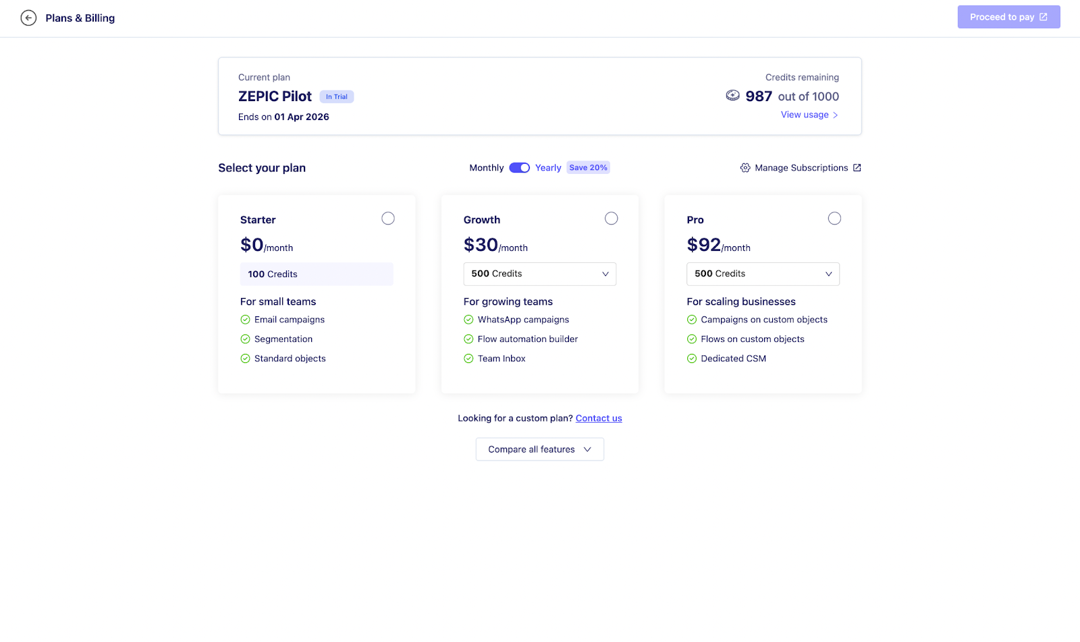Screen dimensions: 1080x642
Task: Click the Select your plan heading
Action: 262,168
